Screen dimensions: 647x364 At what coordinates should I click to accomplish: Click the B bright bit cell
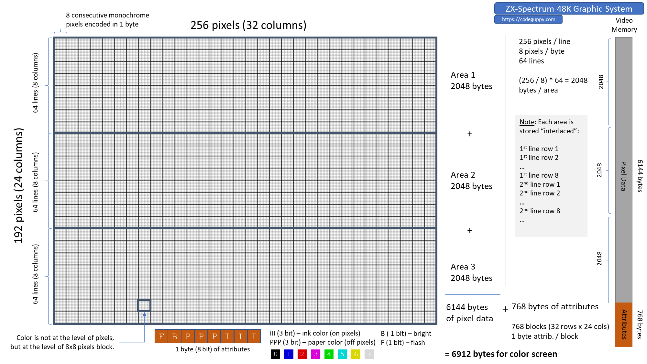point(175,336)
